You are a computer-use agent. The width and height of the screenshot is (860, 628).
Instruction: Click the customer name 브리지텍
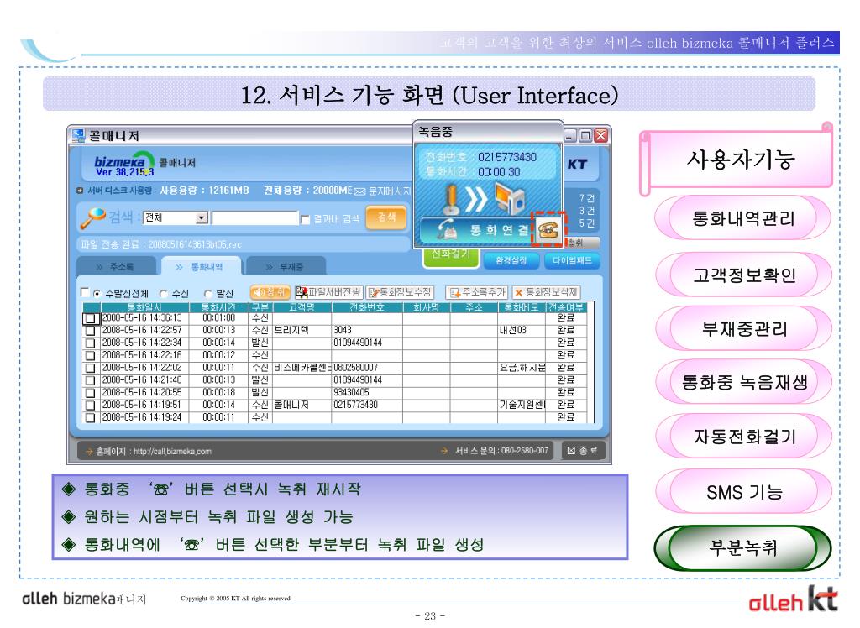[x=291, y=330]
